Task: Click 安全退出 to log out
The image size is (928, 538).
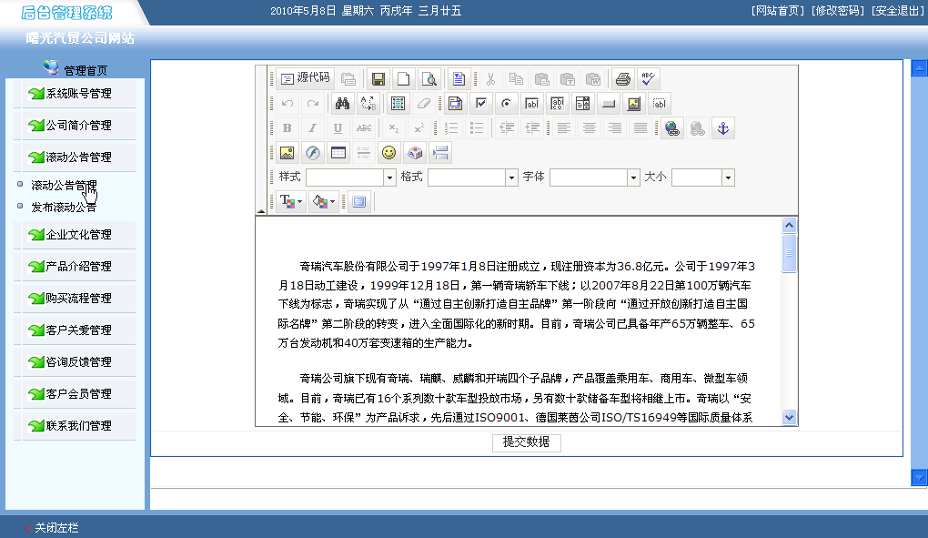Action: point(898,11)
